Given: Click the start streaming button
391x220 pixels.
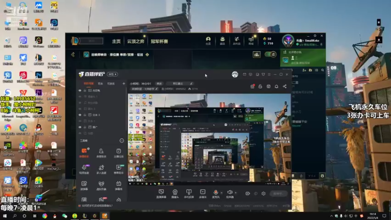Looking at the screenshot, I should coord(279,194).
